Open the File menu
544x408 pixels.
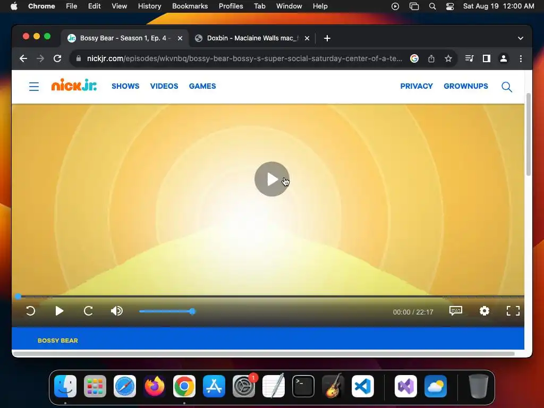72,6
